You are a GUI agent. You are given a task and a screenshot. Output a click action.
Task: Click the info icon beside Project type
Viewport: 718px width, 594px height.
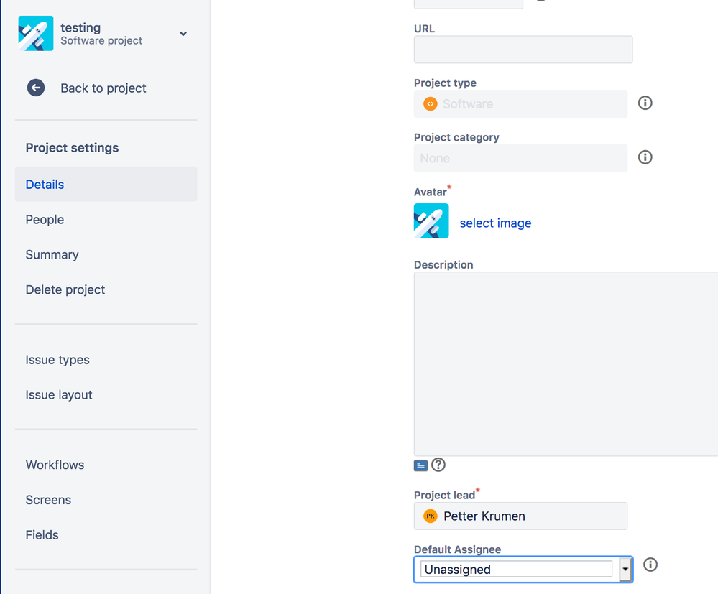pyautogui.click(x=645, y=103)
